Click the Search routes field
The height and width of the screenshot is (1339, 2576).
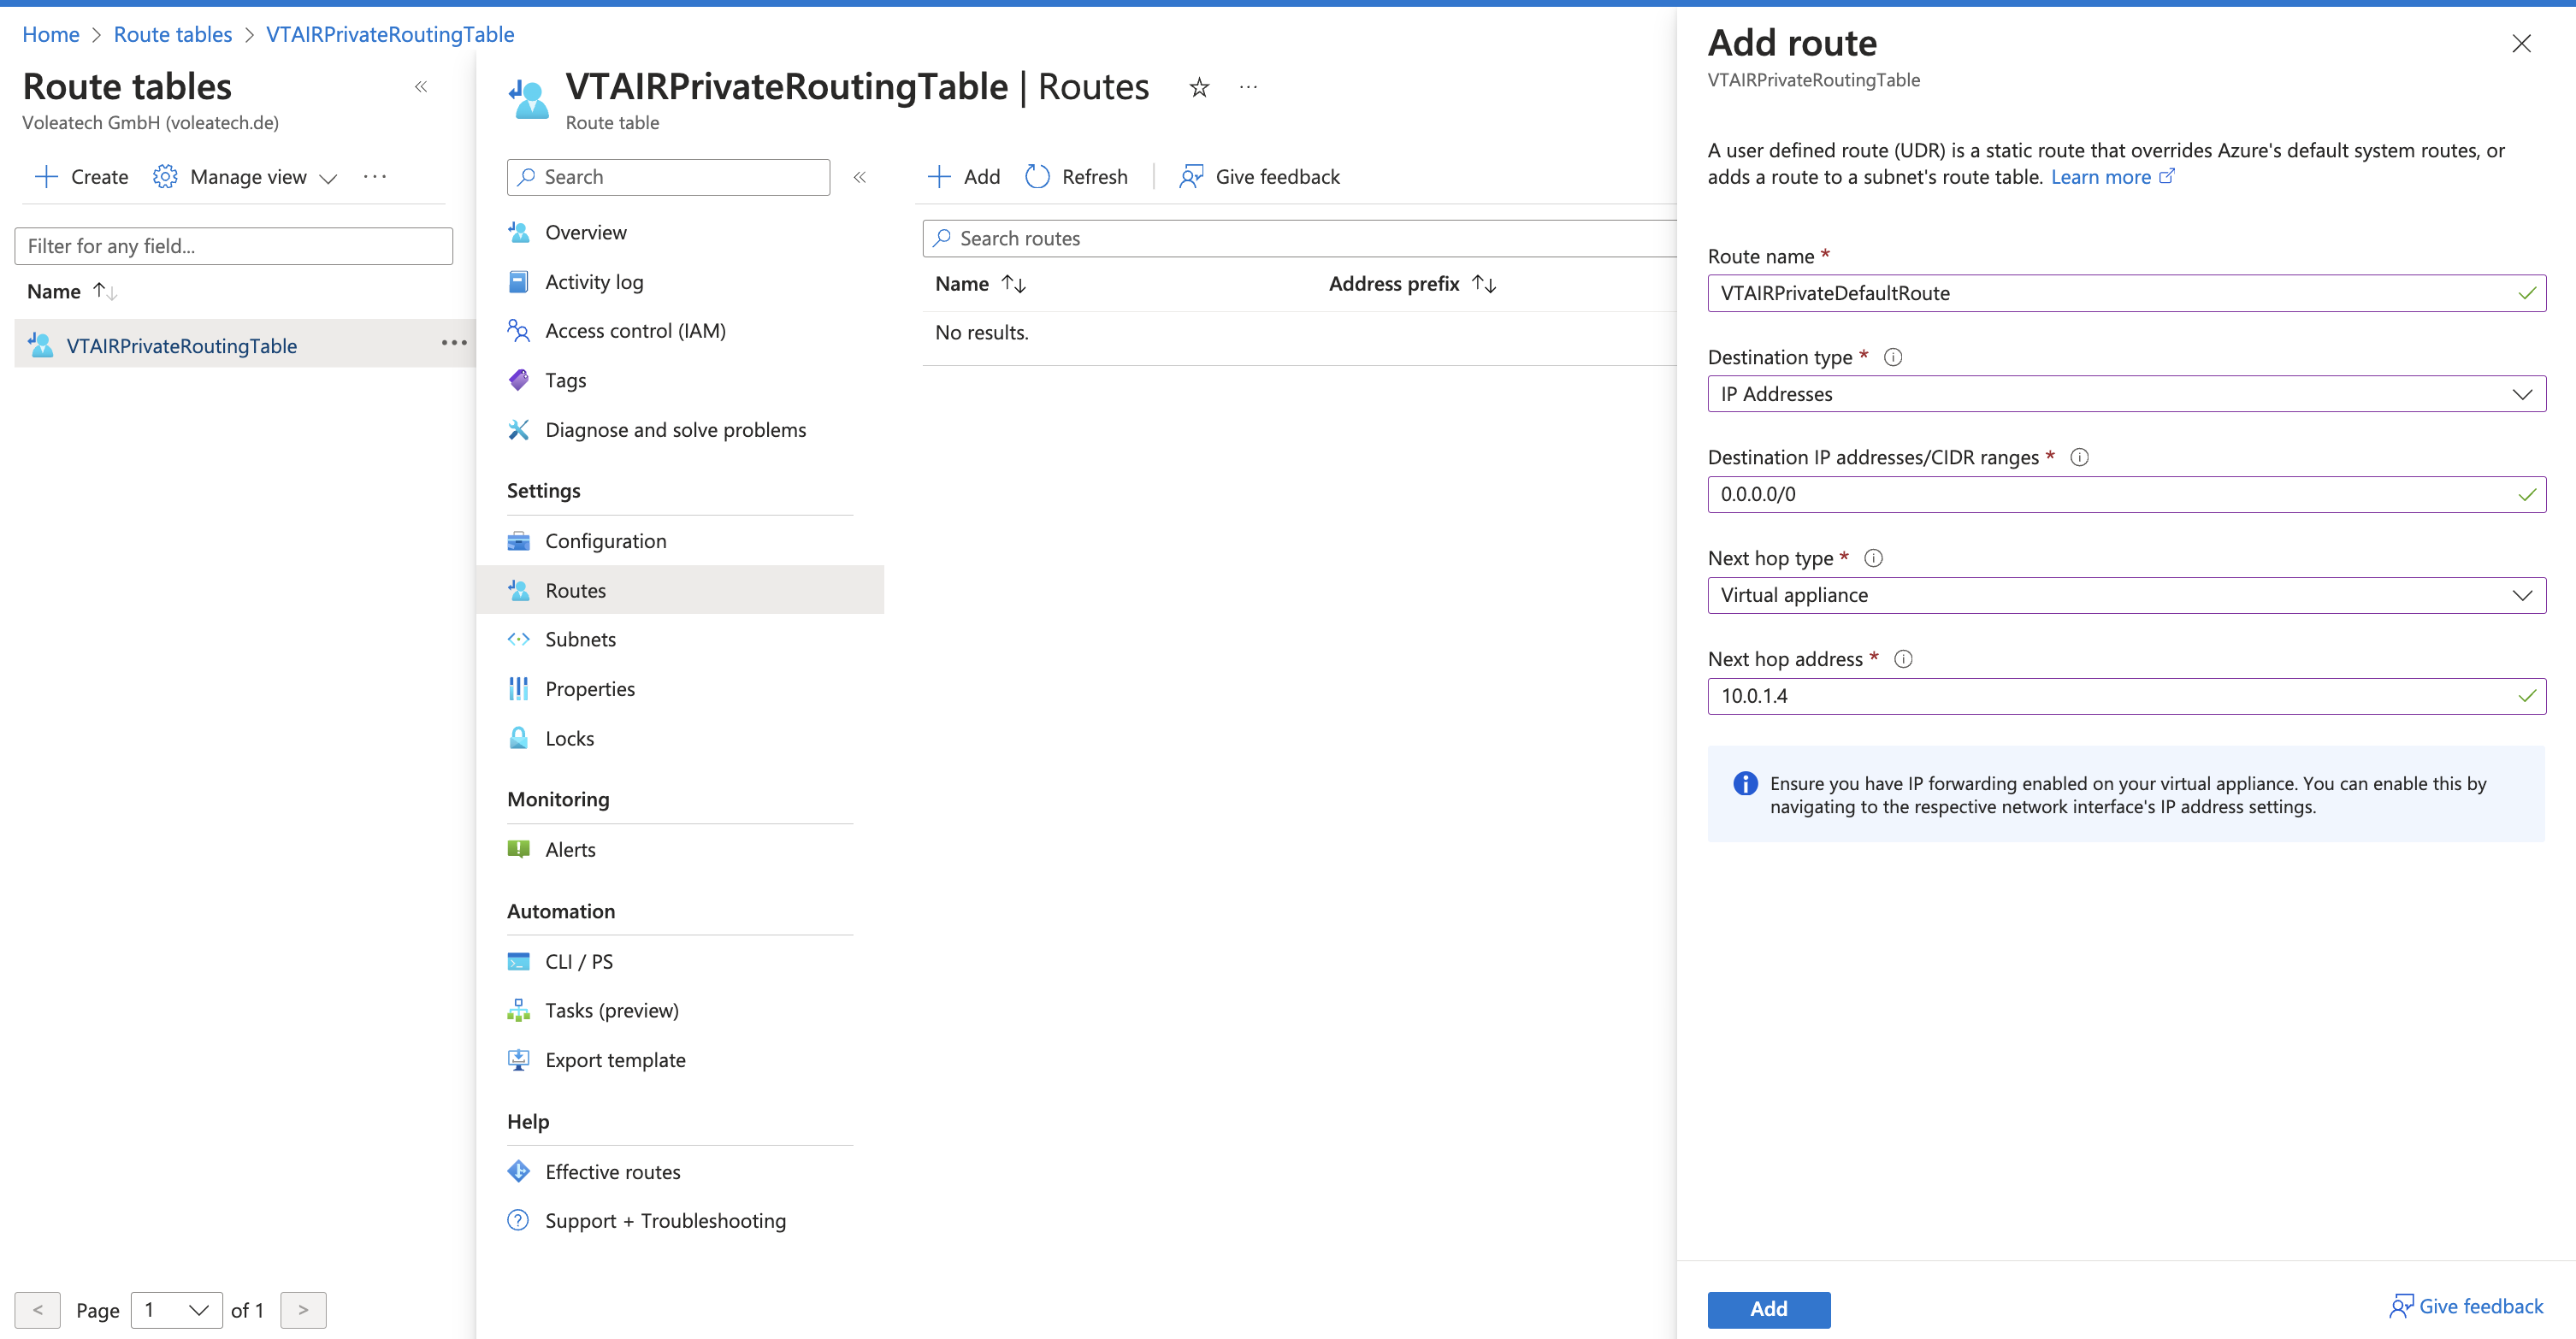[x=1299, y=238]
